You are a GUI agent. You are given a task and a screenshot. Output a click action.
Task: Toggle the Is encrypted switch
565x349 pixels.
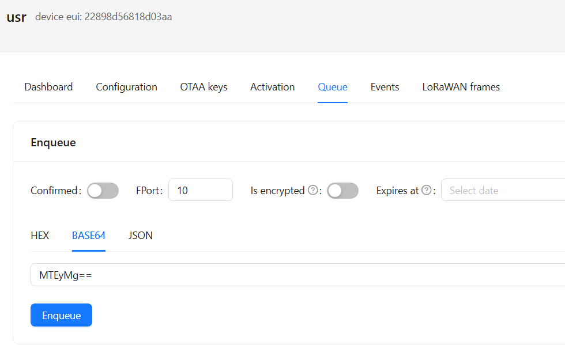(342, 190)
